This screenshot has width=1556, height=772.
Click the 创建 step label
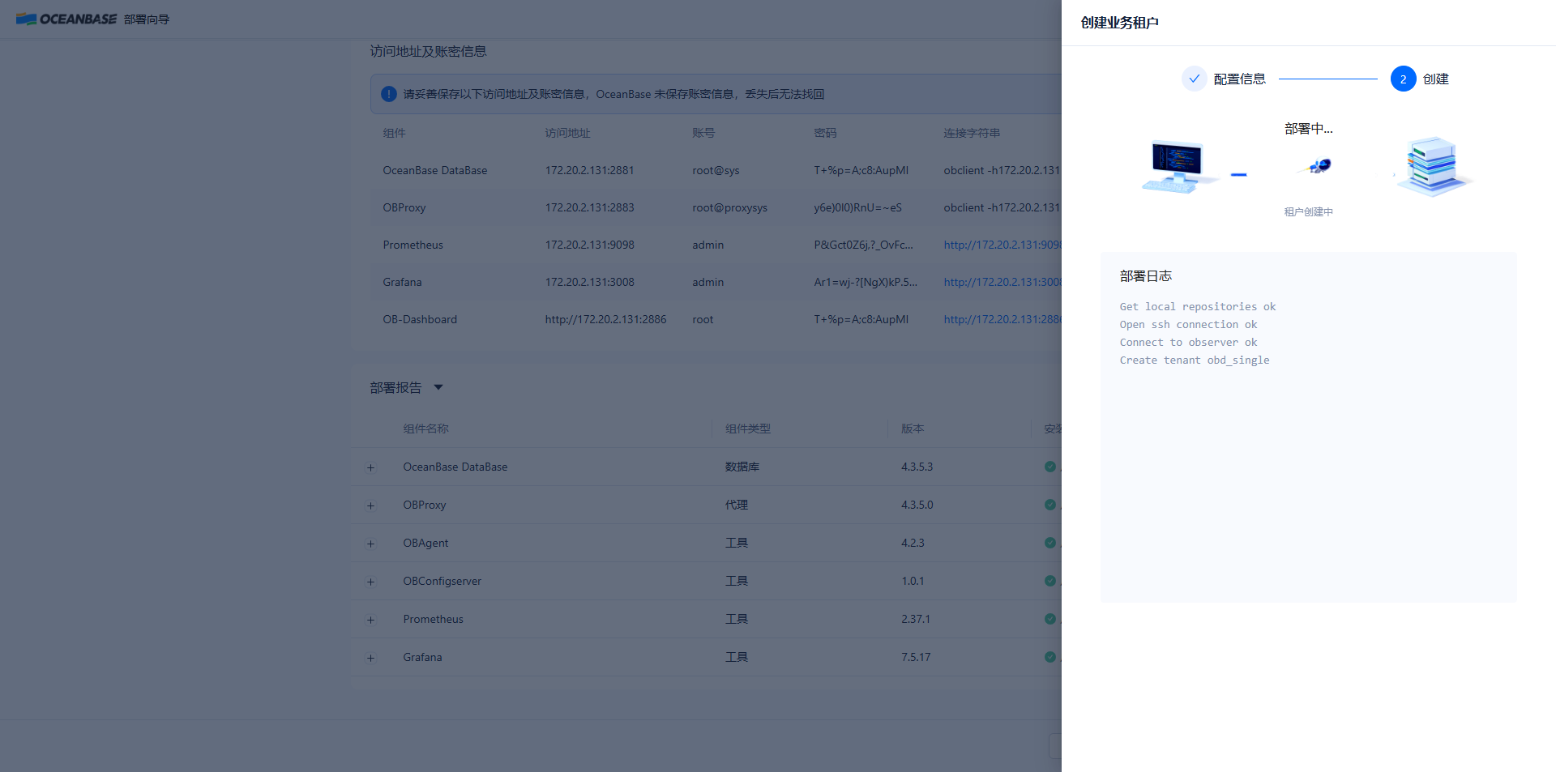1435,79
